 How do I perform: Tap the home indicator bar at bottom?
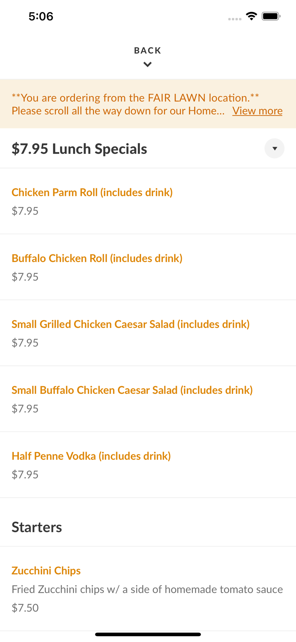[x=148, y=634]
